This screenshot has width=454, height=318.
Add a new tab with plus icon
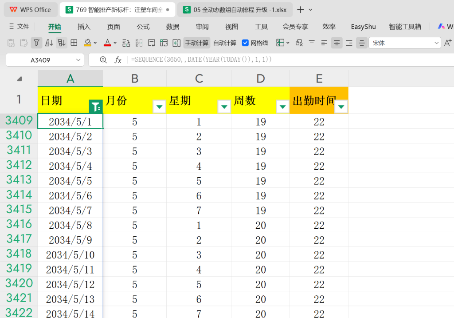[301, 10]
